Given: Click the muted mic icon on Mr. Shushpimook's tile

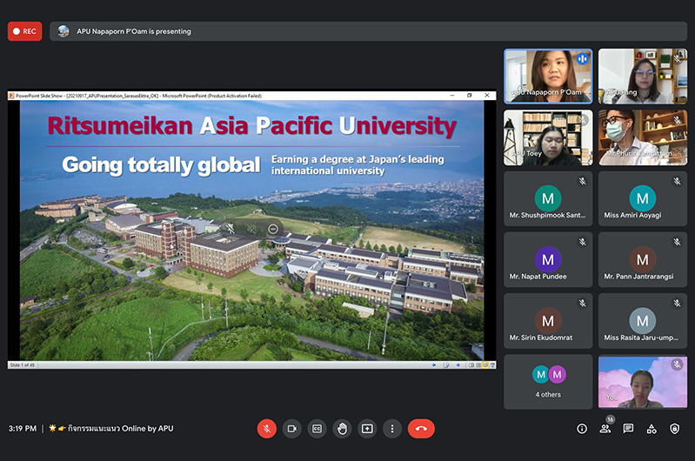Looking at the screenshot, I should (583, 181).
